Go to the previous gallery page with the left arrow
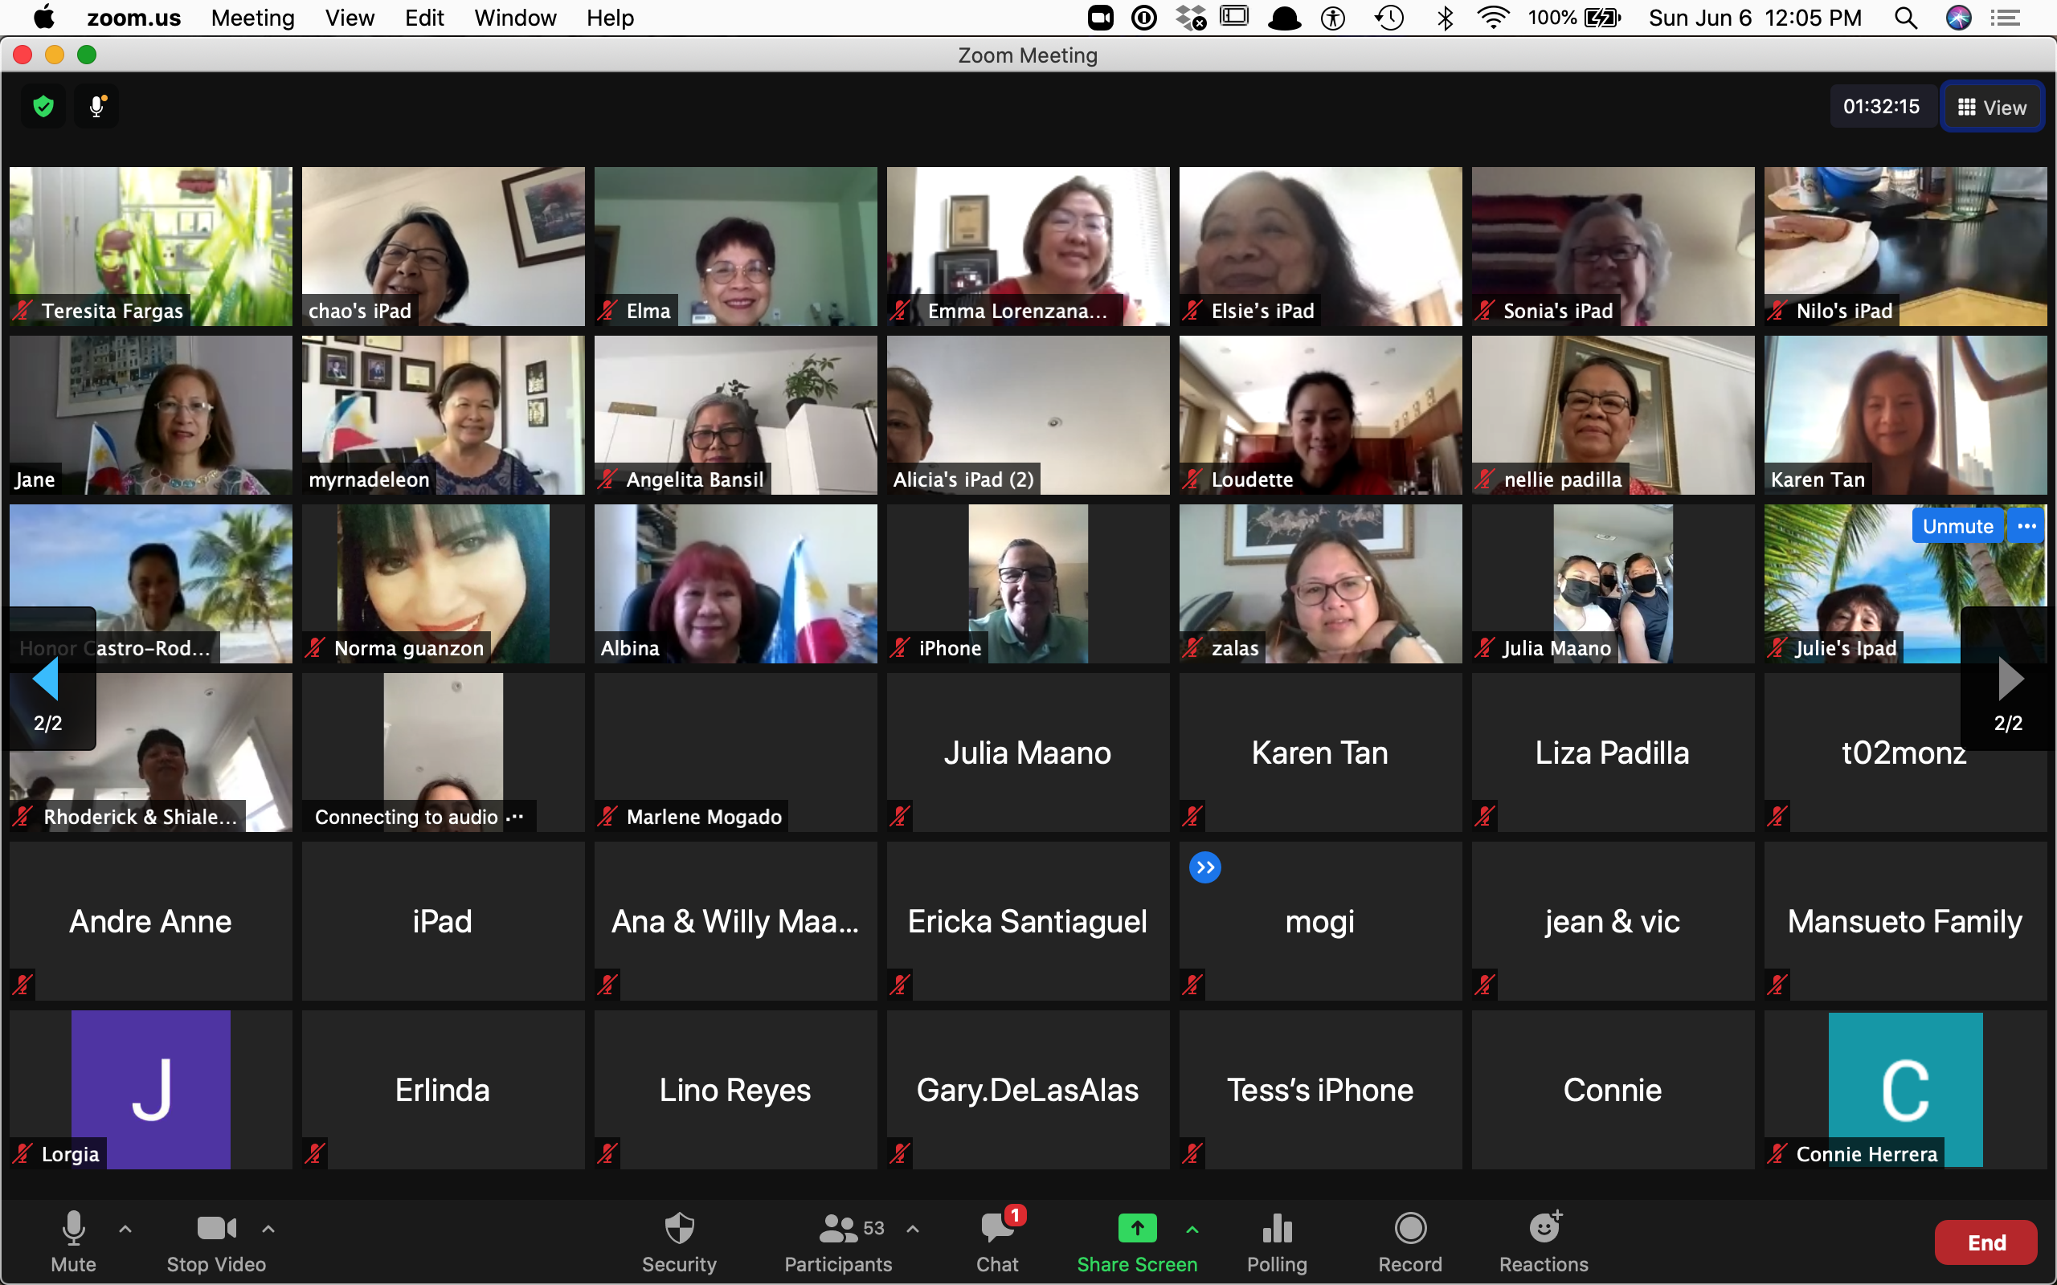Screen dimensions: 2057x1285 pos(46,680)
